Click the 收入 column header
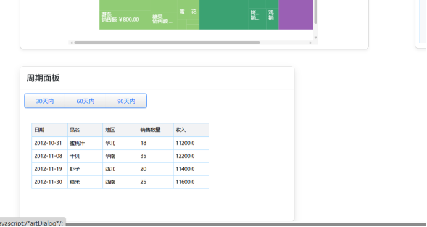Viewport: 427px width, 227px height. [191, 130]
